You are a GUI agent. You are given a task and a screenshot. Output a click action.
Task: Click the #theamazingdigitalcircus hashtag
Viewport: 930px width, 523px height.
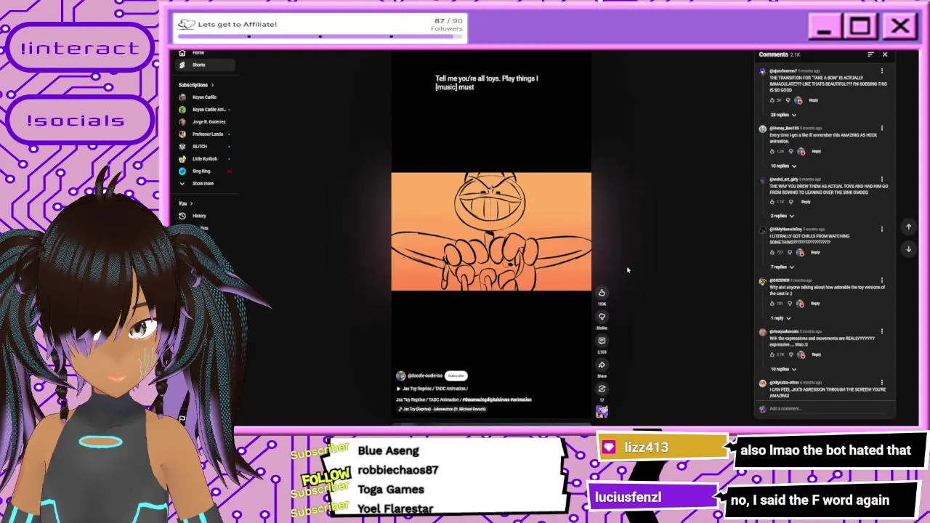pos(485,400)
